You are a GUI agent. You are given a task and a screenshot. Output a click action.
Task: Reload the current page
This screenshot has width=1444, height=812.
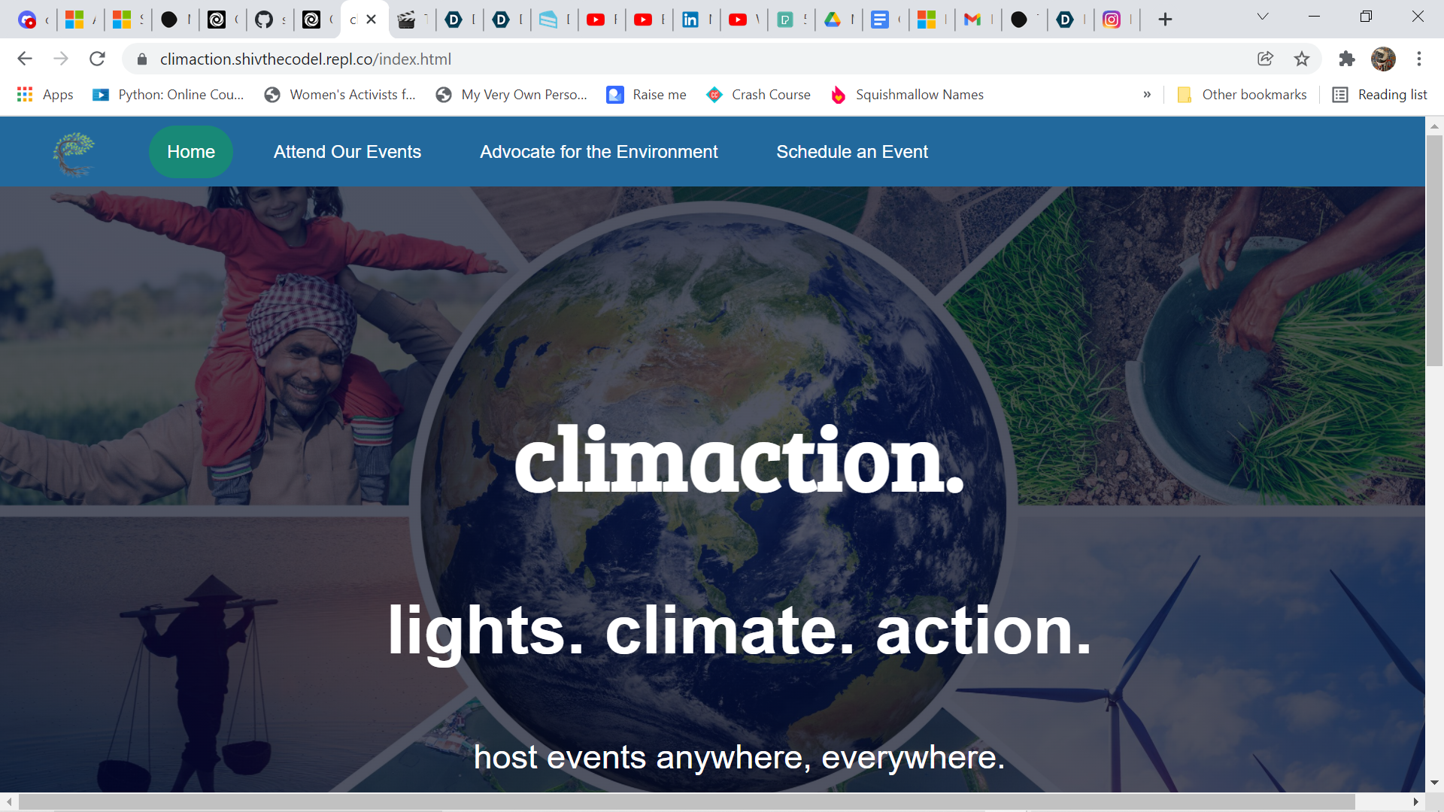(97, 59)
